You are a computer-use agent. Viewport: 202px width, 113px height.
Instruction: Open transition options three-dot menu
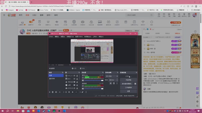(117, 83)
